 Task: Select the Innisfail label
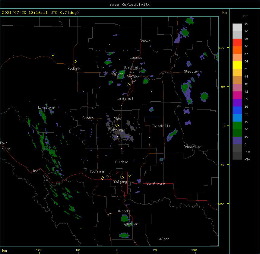pyautogui.click(x=125, y=98)
